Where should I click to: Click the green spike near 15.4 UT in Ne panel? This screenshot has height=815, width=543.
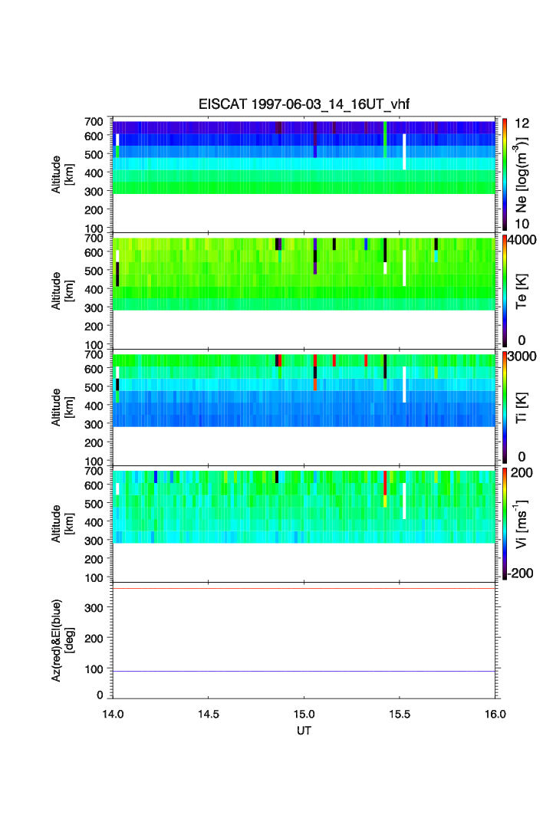pos(385,140)
